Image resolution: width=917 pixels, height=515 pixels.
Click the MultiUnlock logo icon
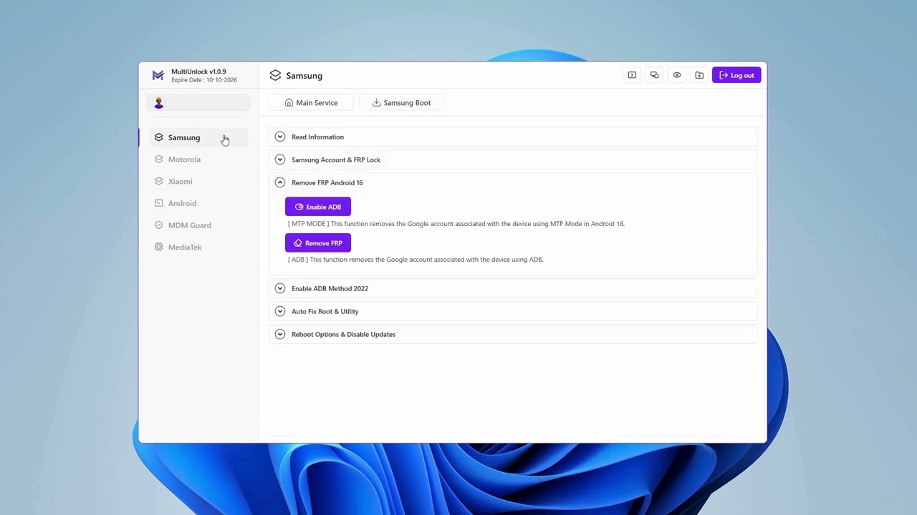(x=158, y=75)
